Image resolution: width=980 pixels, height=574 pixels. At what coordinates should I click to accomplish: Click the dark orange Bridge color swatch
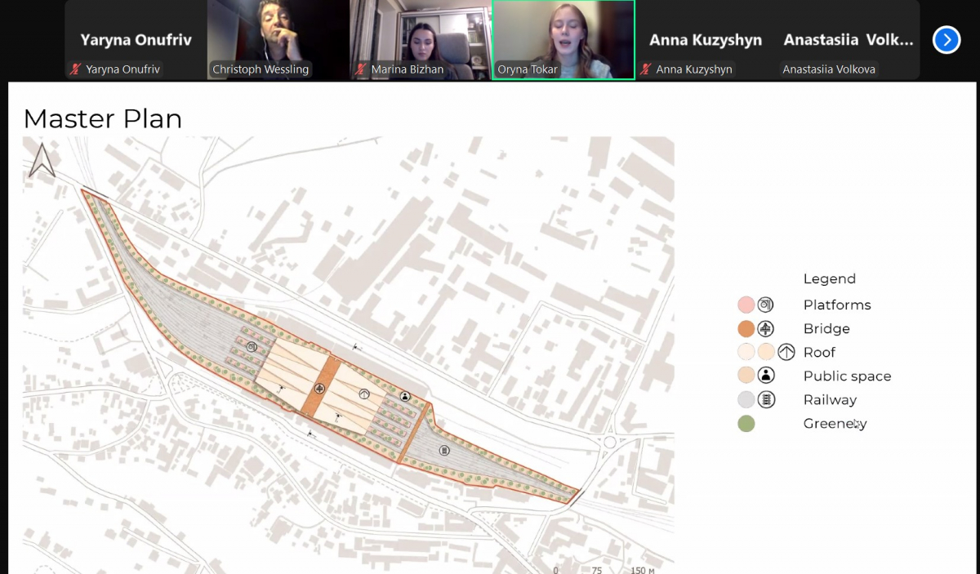coord(746,329)
